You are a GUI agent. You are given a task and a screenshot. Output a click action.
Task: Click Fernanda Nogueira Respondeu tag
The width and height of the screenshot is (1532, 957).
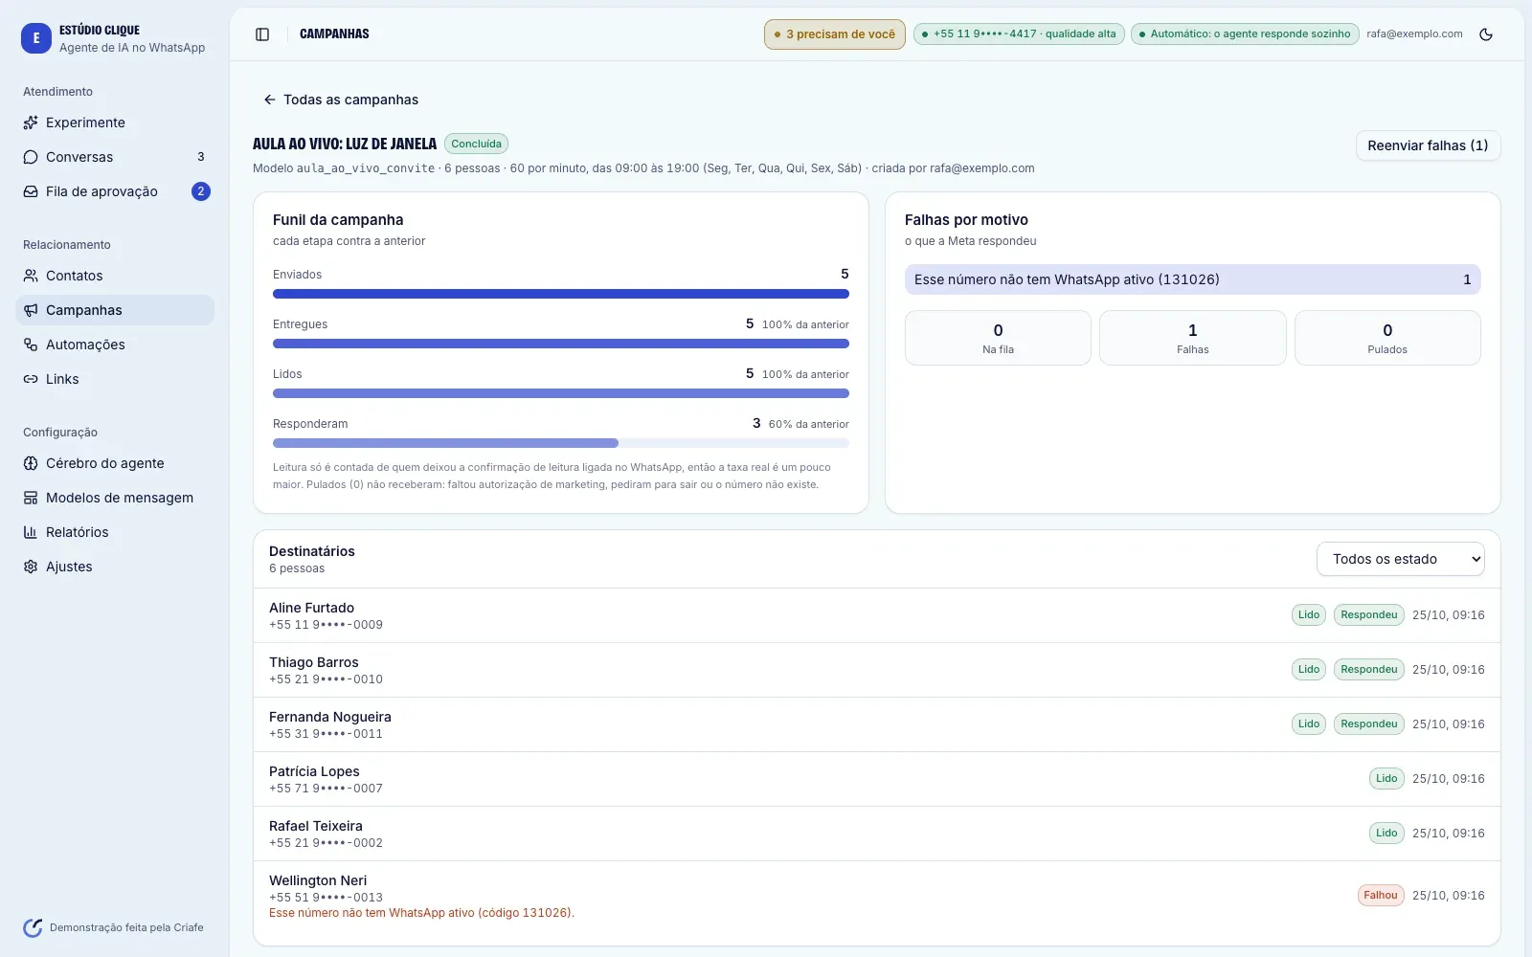point(1369,724)
